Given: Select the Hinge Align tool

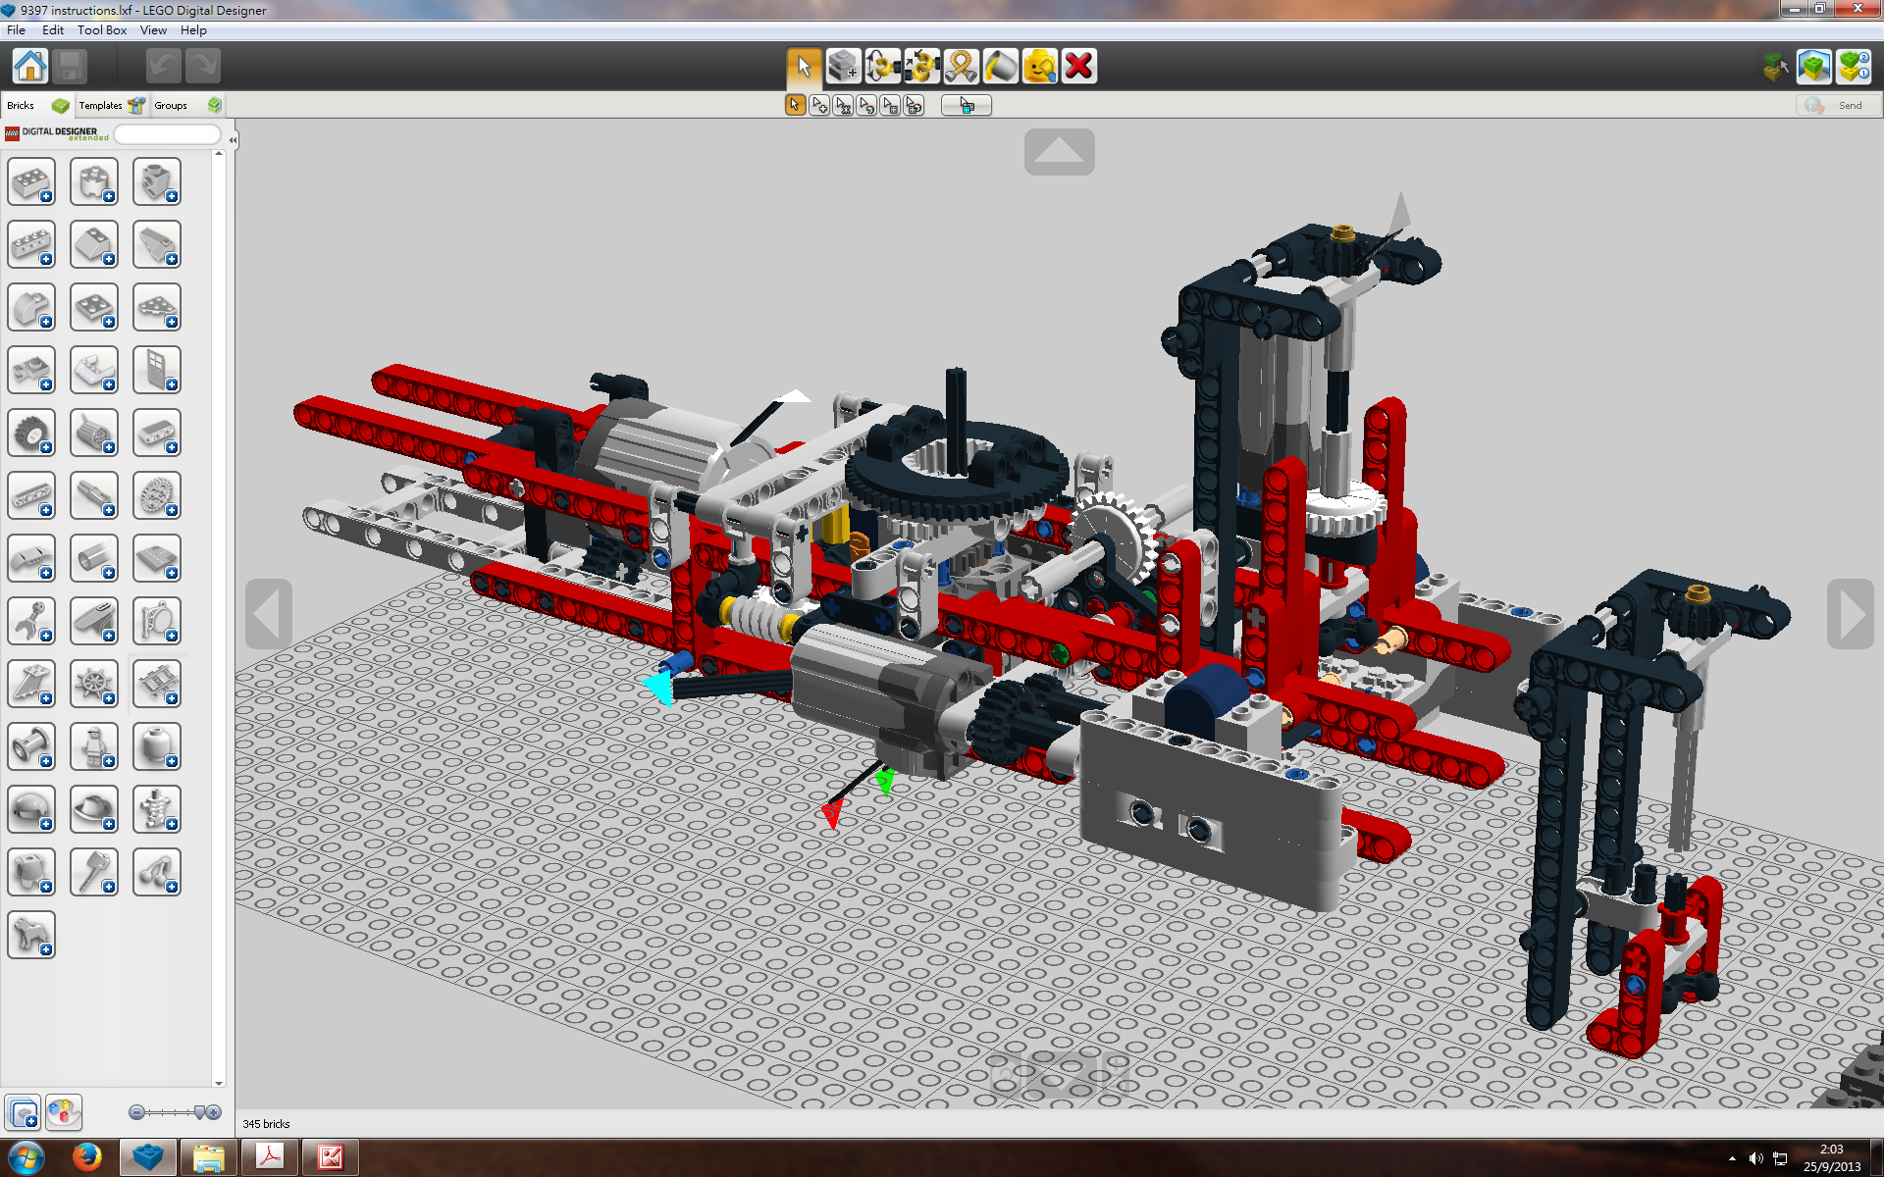Looking at the screenshot, I should point(920,67).
